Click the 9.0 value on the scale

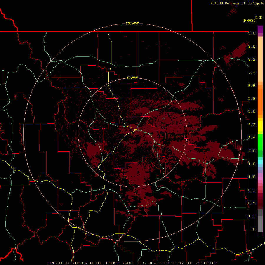point(252,46)
